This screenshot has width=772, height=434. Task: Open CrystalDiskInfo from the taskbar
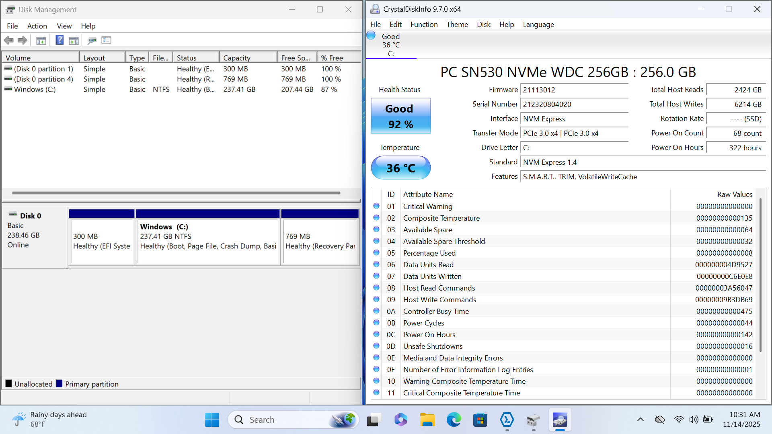tap(560, 420)
